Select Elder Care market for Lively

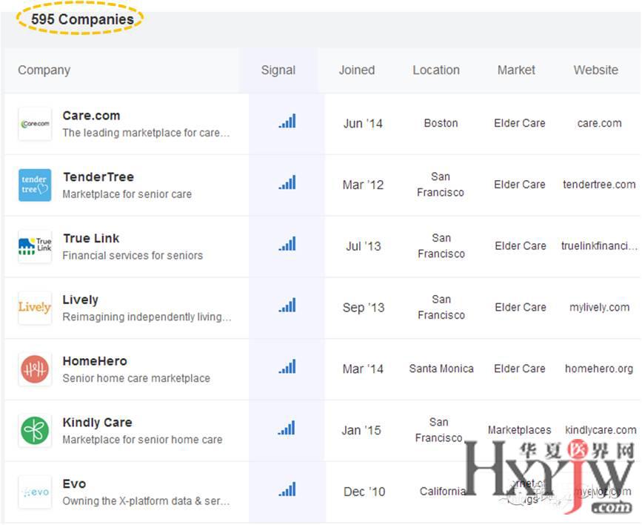pyautogui.click(x=521, y=307)
